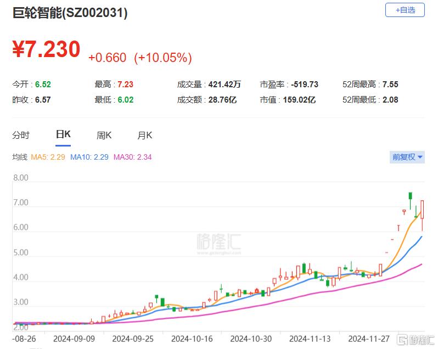Click the 6.00 price axis label
The width and height of the screenshot is (438, 349).
pyautogui.click(x=21, y=227)
